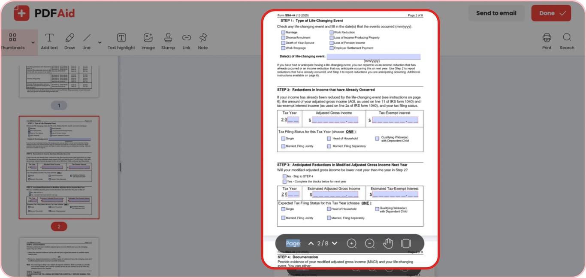The width and height of the screenshot is (586, 278).
Task: Choose the Text highlight tool
Action: (121, 42)
